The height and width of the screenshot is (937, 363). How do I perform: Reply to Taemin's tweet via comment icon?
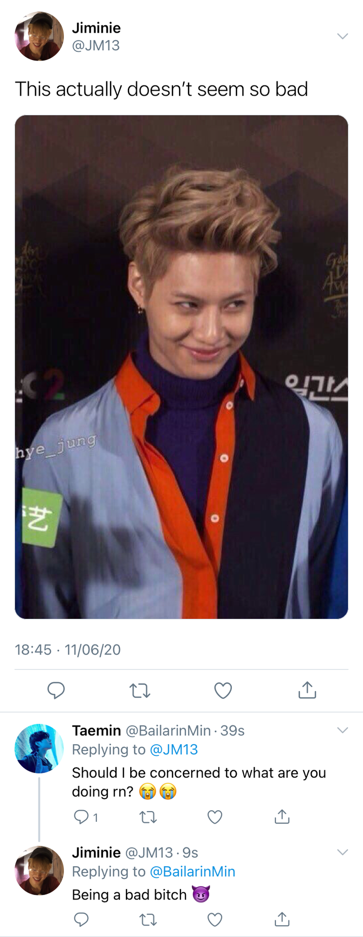(x=81, y=816)
